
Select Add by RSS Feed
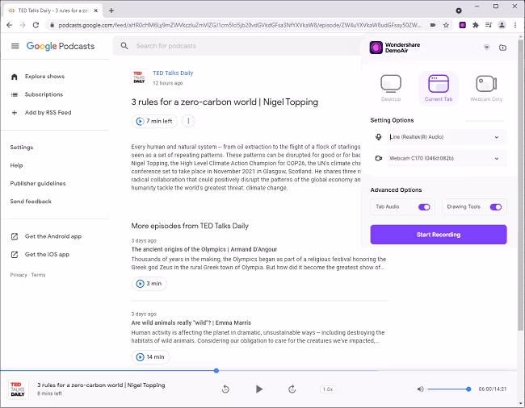[x=48, y=113]
